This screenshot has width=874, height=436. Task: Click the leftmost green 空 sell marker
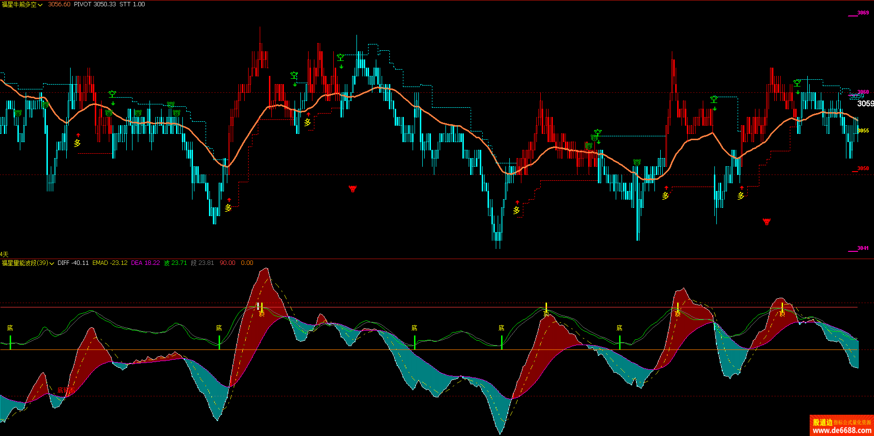[x=112, y=94]
